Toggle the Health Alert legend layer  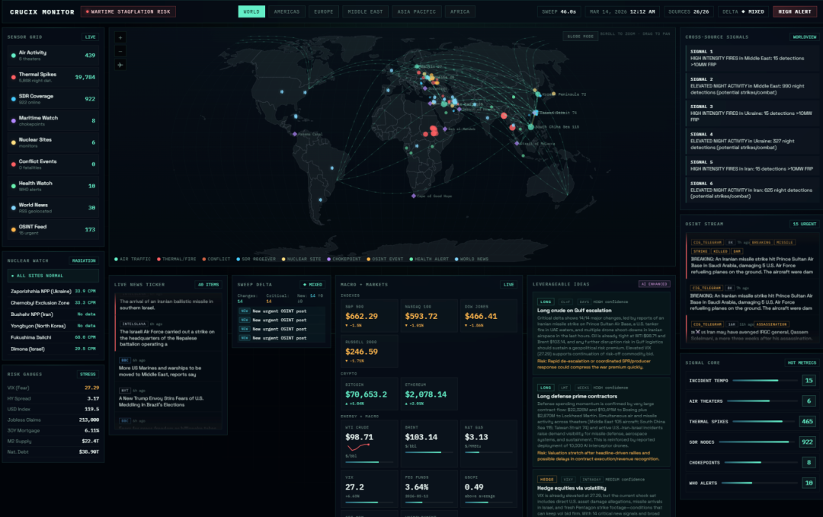click(x=429, y=259)
